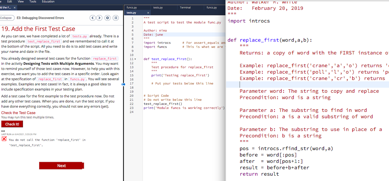Open the Tools menu
This screenshot has width=389, height=181.
coord(33,2)
